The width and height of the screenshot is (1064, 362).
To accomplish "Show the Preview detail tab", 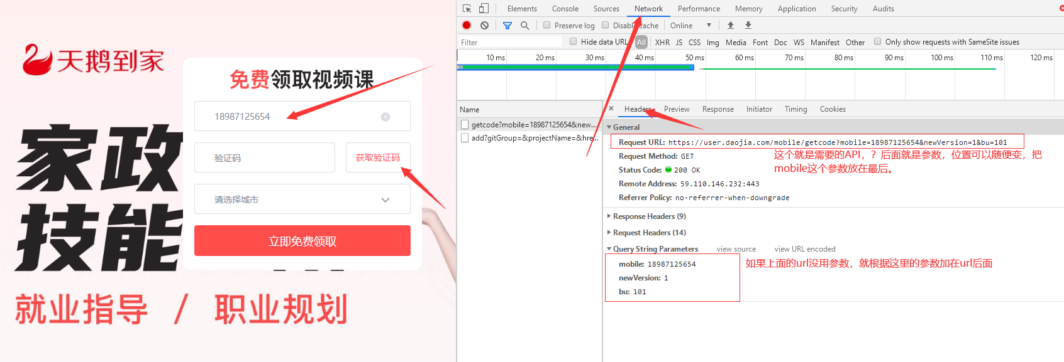I will pyautogui.click(x=677, y=109).
